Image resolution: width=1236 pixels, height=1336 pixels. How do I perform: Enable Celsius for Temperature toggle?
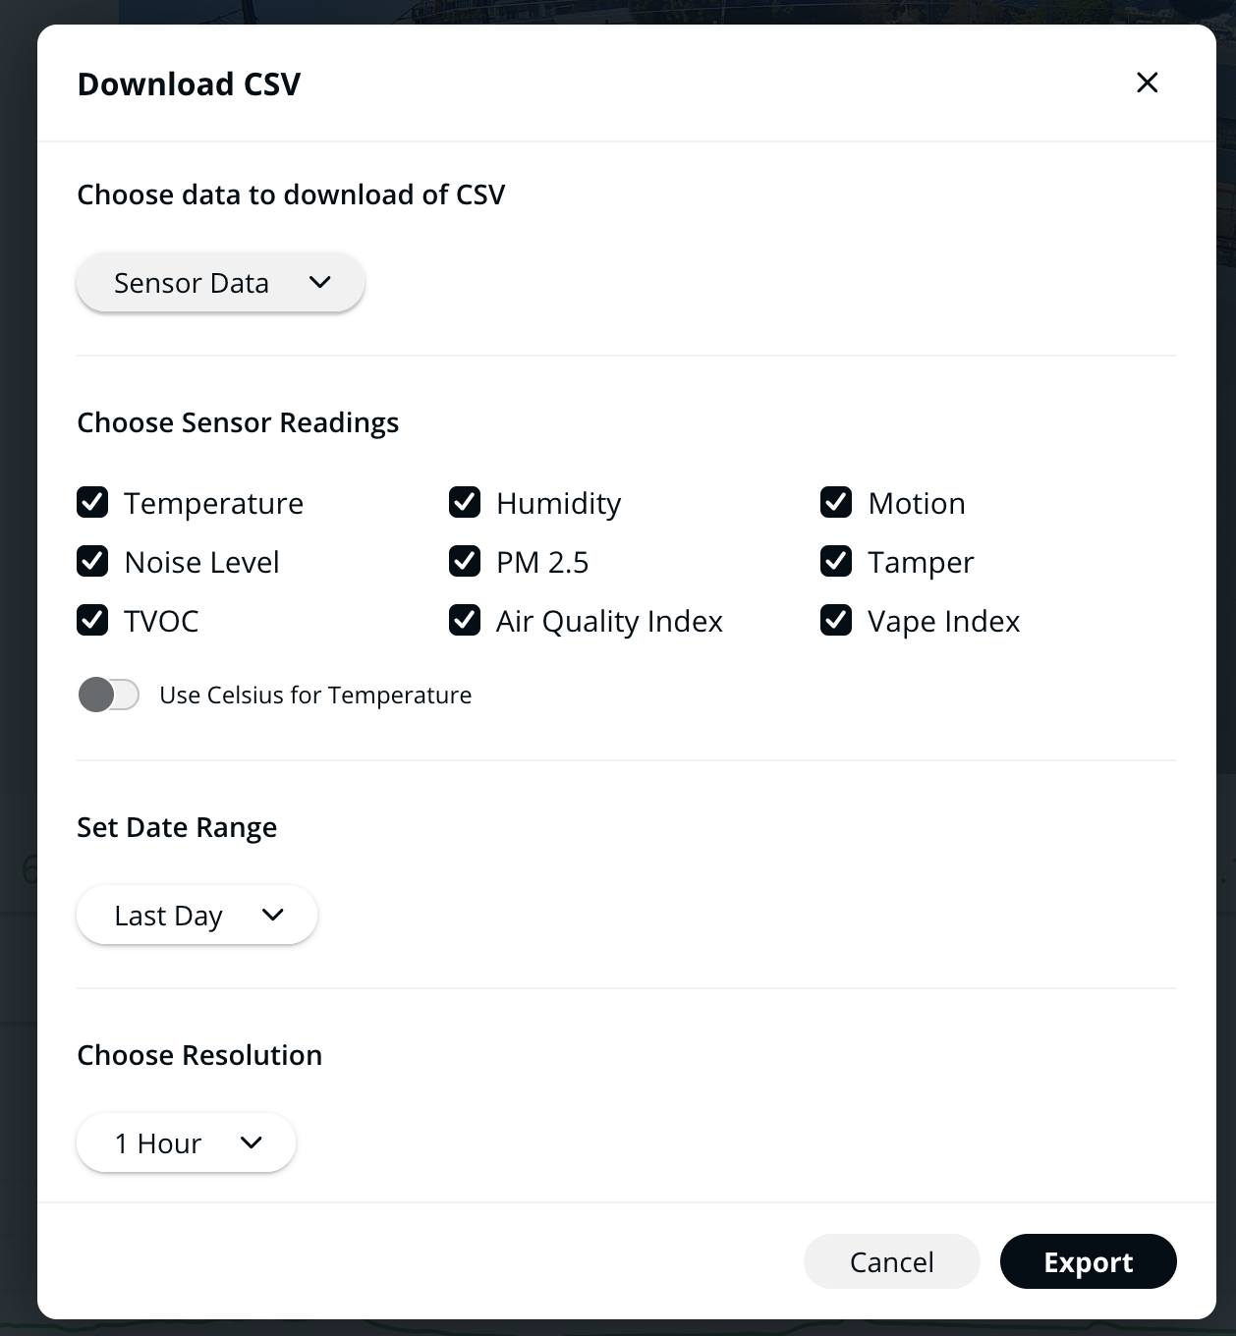tap(108, 695)
